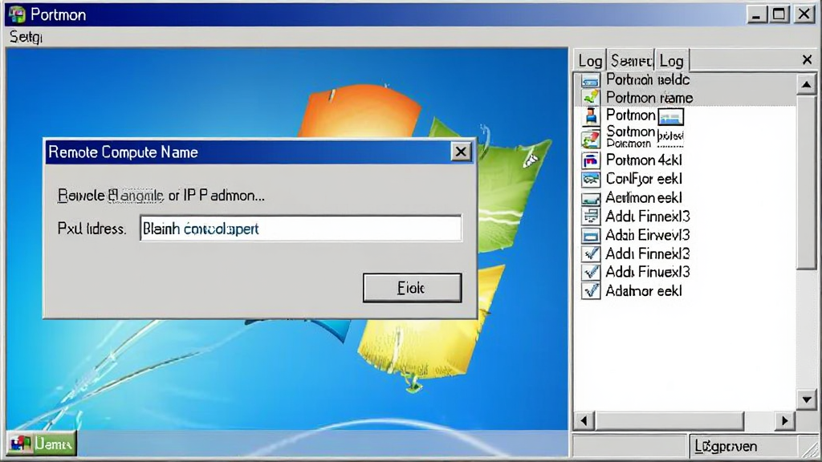Image resolution: width=822 pixels, height=462 pixels.
Task: Select the Portmon beldc list entry text
Action: (x=648, y=79)
